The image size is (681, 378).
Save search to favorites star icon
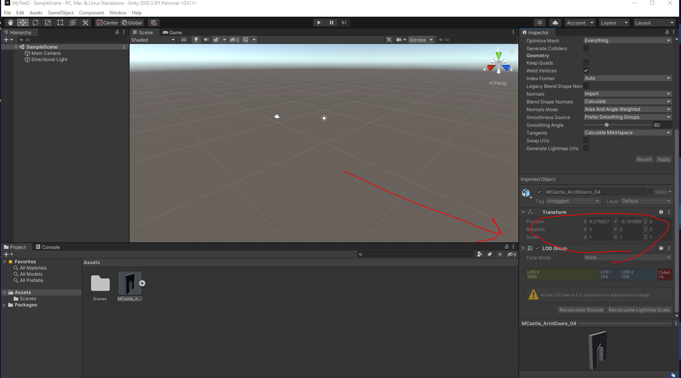point(500,254)
